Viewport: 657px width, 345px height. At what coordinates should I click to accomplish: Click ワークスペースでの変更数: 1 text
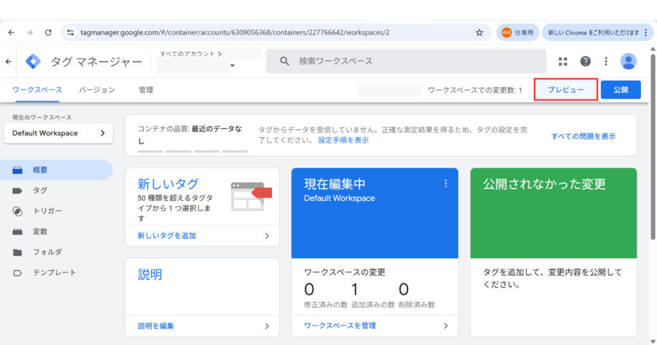click(x=475, y=90)
